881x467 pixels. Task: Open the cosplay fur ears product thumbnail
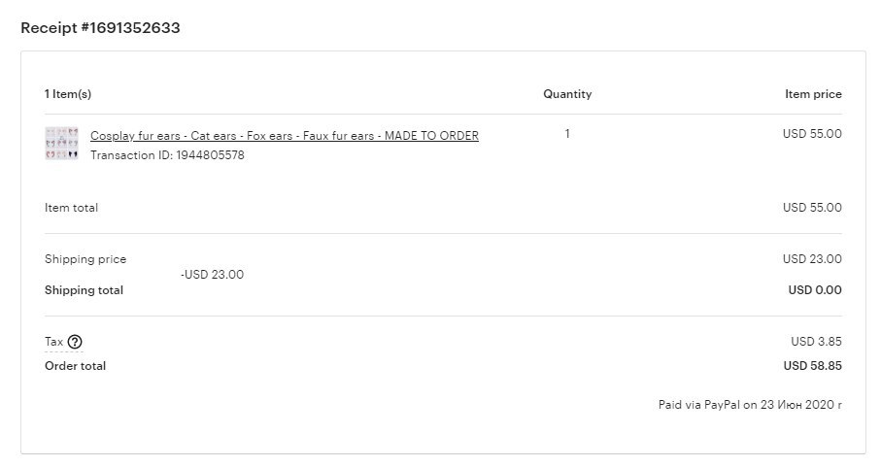pyautogui.click(x=62, y=143)
